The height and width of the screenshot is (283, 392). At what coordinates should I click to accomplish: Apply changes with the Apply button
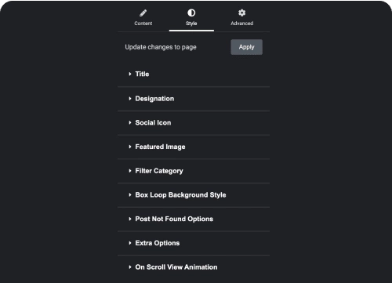click(x=246, y=47)
